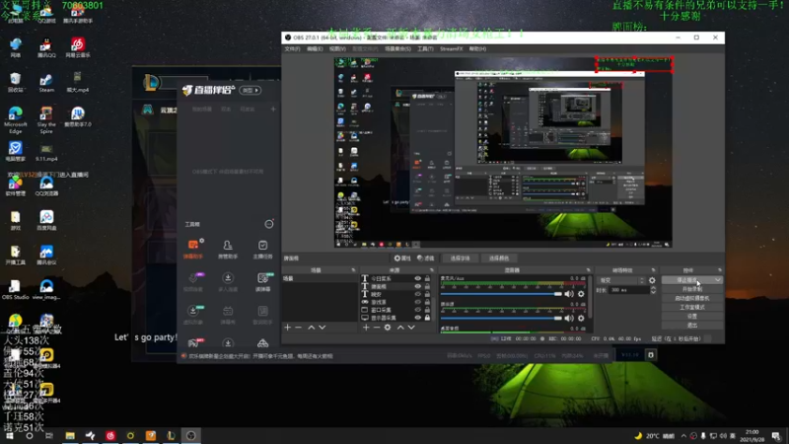Pop out the 转场特效 dock panel
The height and width of the screenshot is (444, 789).
[x=653, y=270]
